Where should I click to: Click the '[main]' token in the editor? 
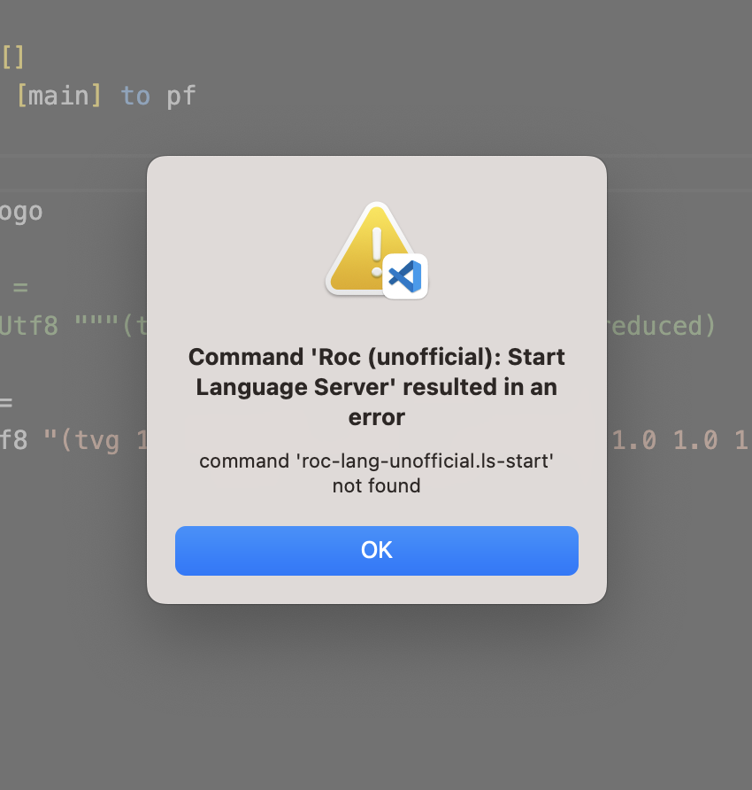(59, 96)
